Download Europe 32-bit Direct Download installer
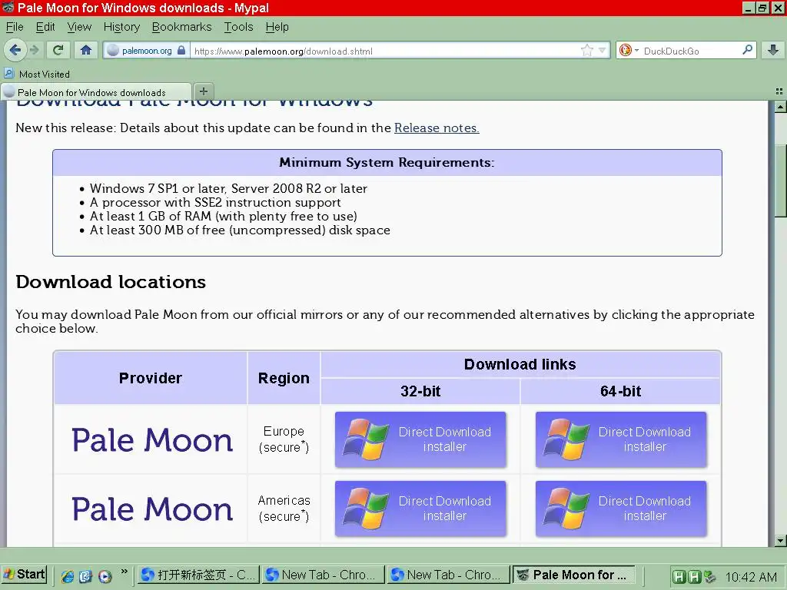 coord(420,439)
